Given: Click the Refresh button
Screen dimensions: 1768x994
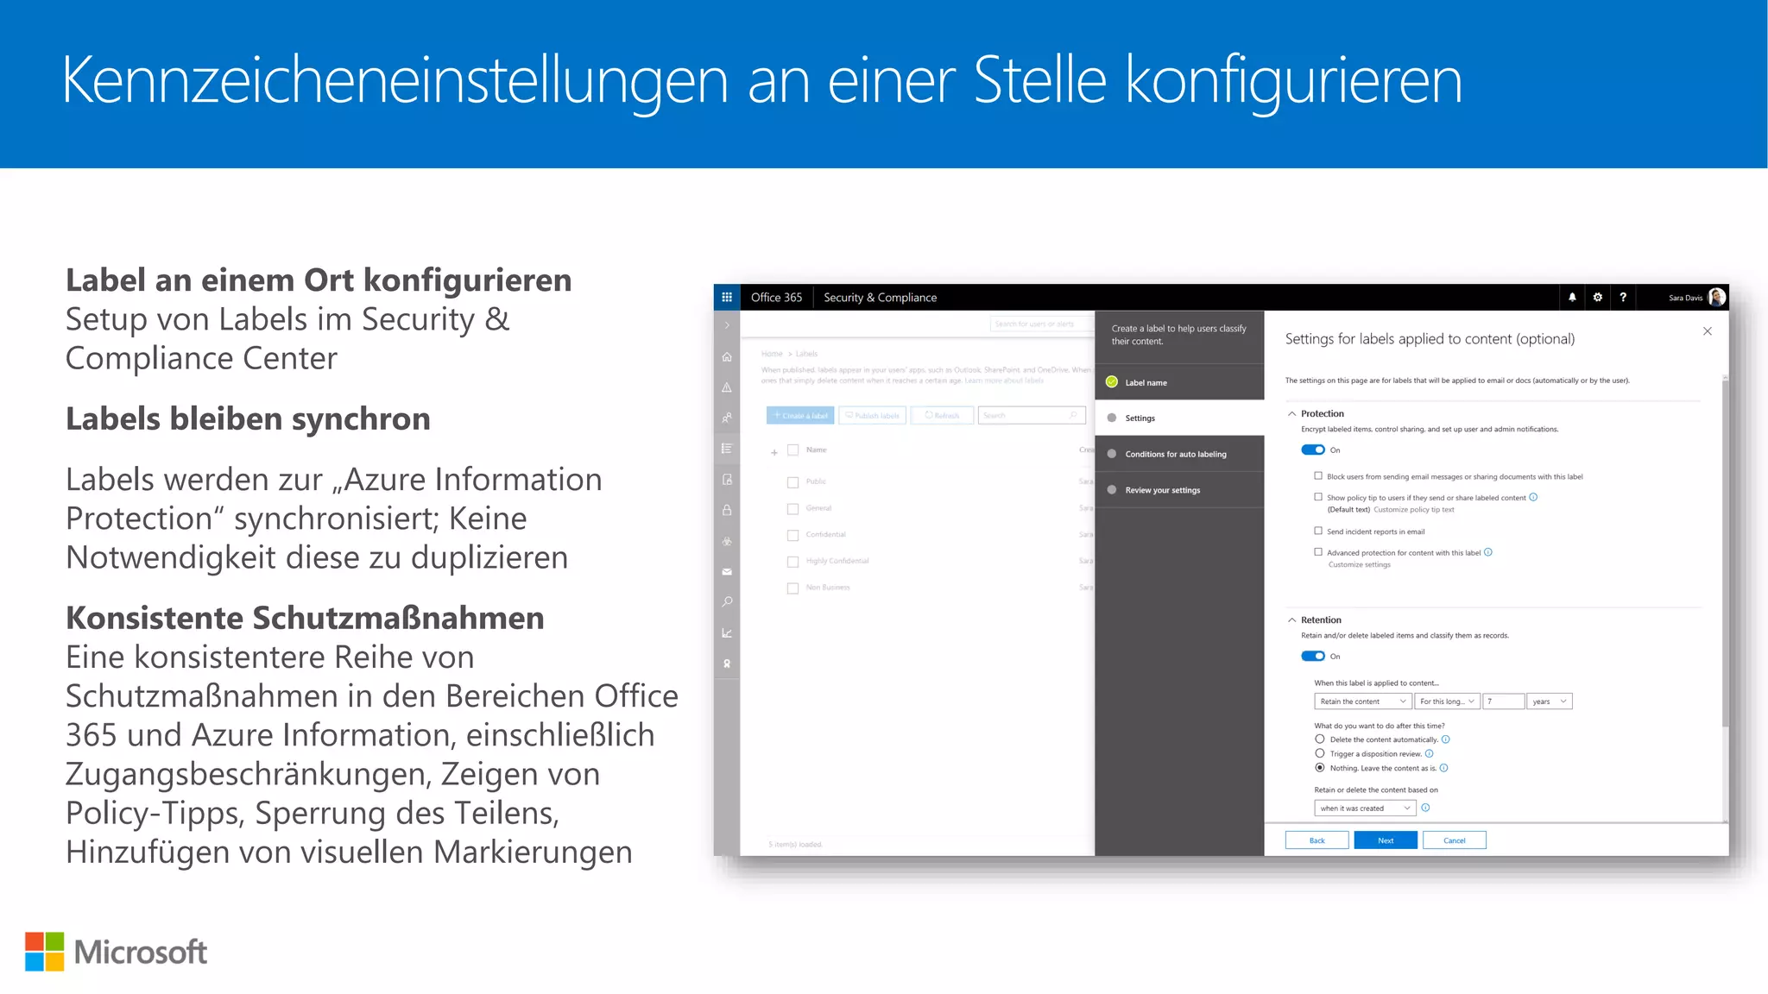Looking at the screenshot, I should [942, 415].
